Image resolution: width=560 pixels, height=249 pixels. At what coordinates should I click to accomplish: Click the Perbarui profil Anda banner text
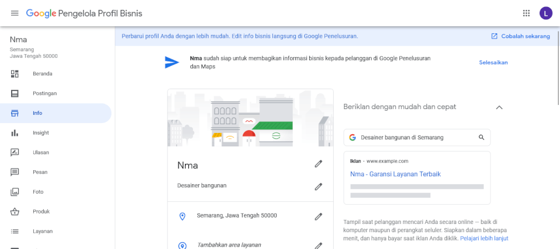pos(240,36)
